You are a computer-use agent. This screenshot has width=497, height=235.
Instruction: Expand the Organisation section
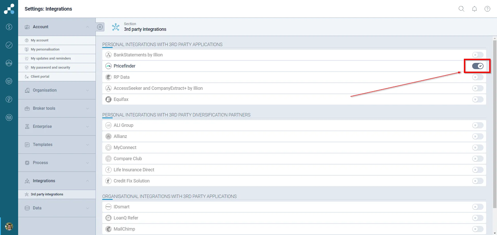57,90
